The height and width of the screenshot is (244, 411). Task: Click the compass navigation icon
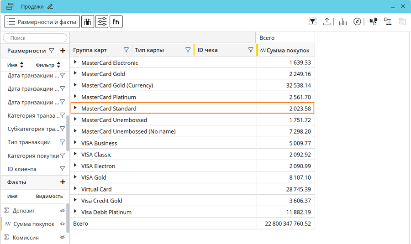[358, 22]
